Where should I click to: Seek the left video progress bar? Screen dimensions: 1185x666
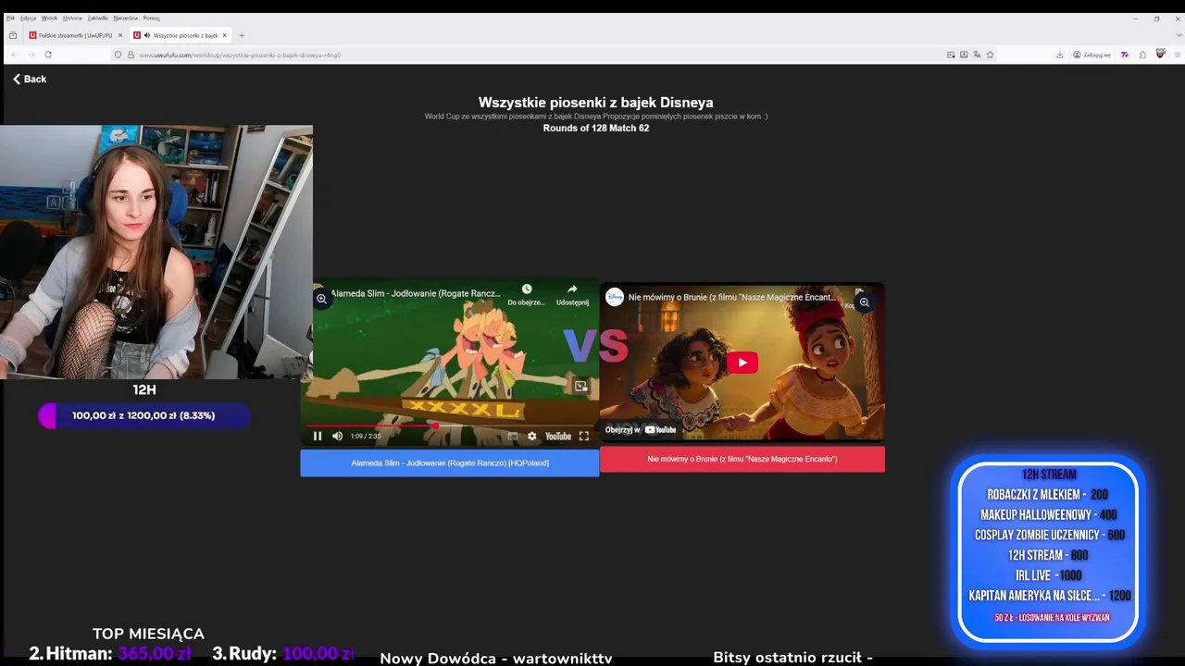[449, 425]
